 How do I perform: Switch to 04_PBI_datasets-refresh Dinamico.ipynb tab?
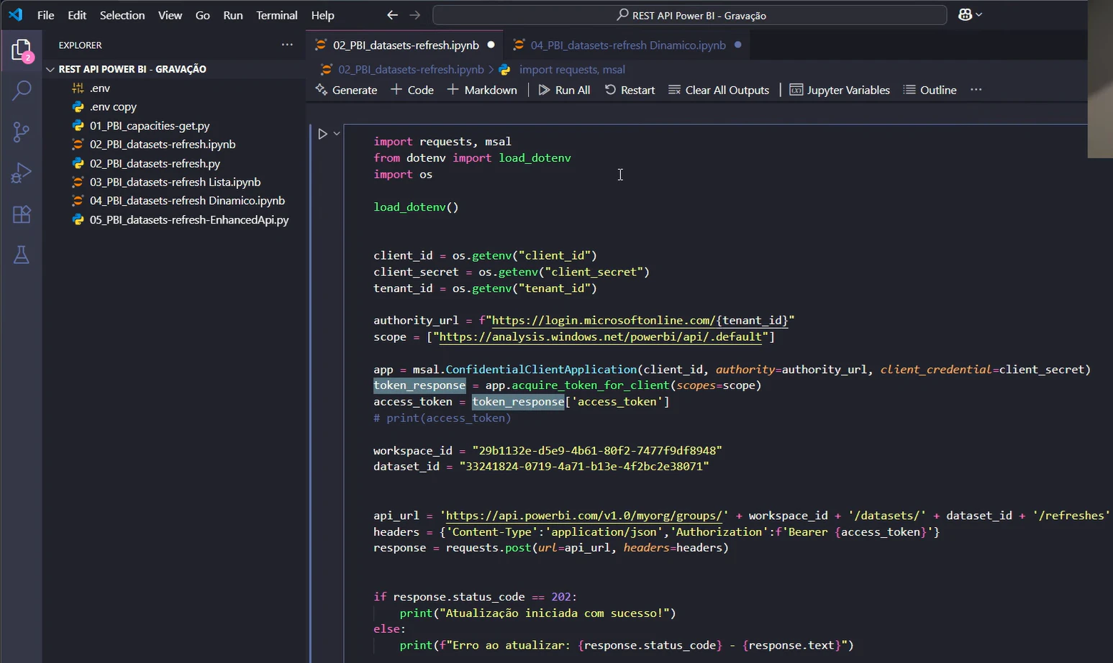click(627, 45)
